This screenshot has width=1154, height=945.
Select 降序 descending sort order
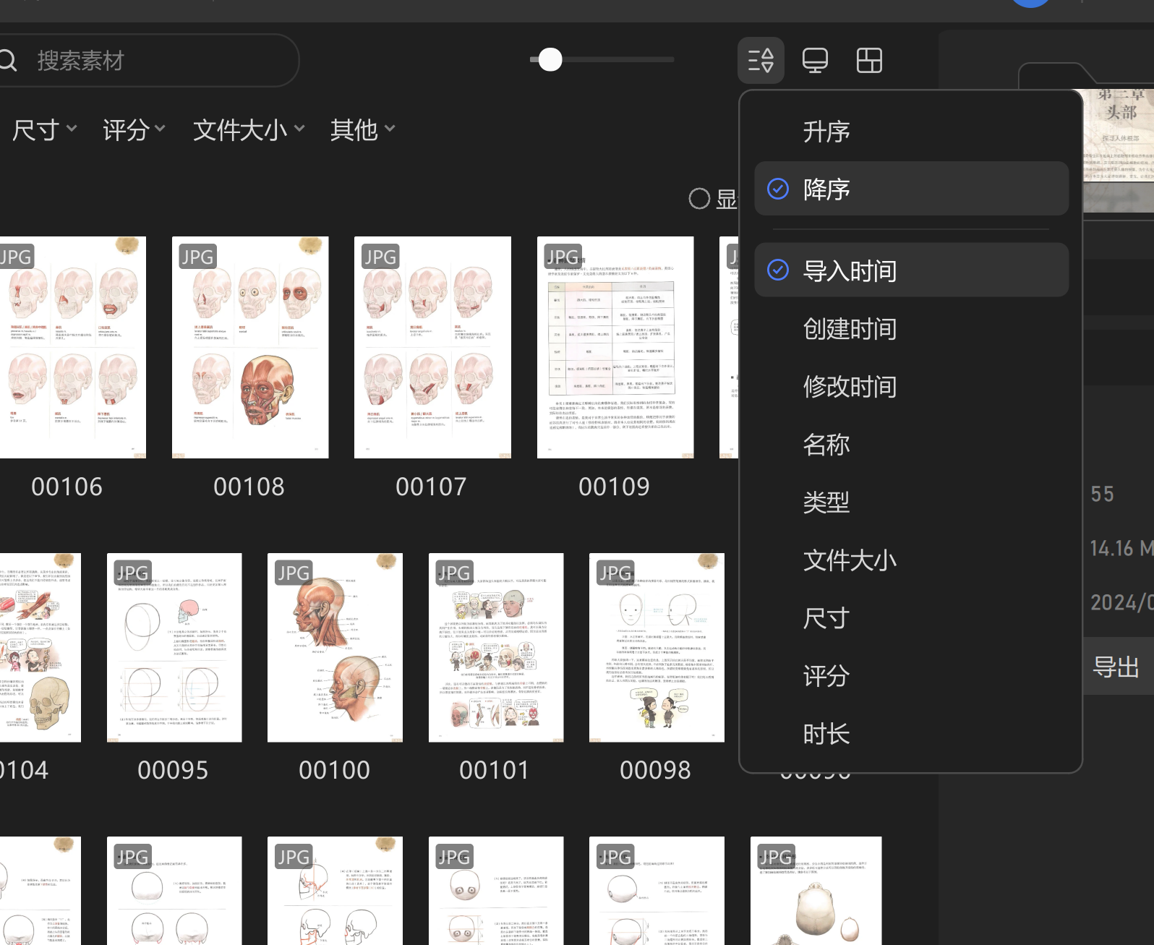point(911,189)
